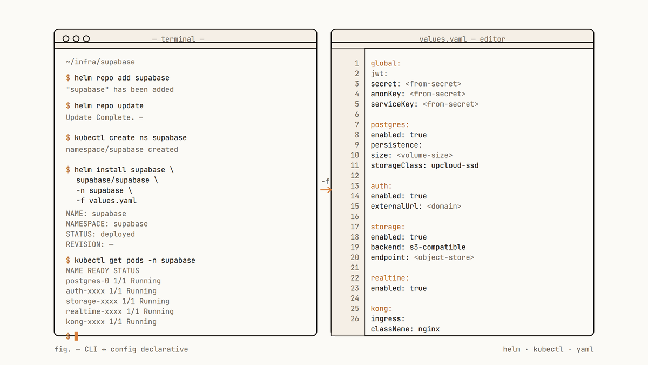Click the 'size: <volume-size>' line
Screen dimensions: 648x365
click(x=411, y=155)
